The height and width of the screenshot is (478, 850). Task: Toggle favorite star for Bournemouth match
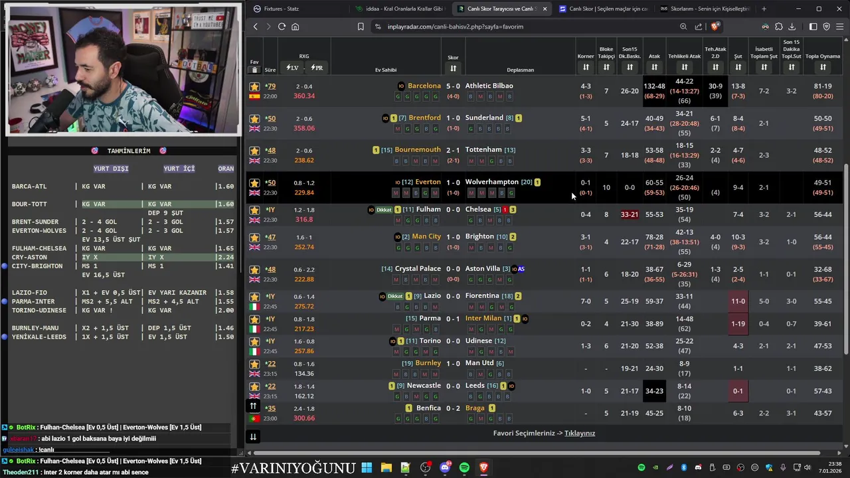tap(254, 151)
